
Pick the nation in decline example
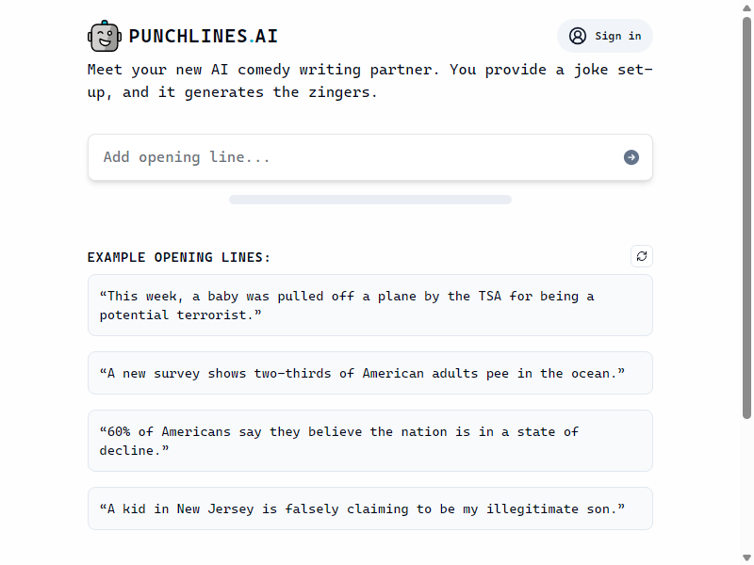369,441
